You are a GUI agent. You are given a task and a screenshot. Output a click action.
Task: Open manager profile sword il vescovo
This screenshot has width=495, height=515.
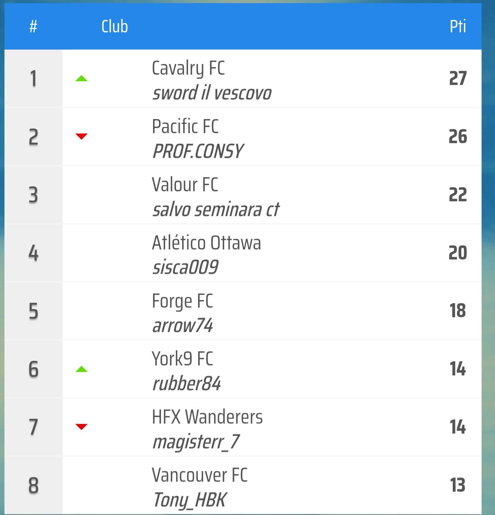(x=212, y=93)
